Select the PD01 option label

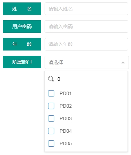[x=65, y=93]
